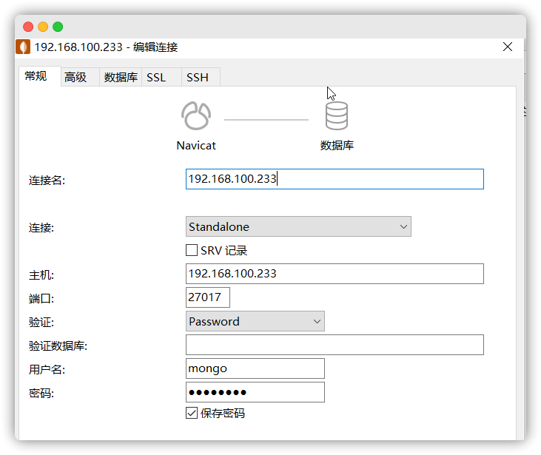Click the database cylinder diagram icon

tap(337, 116)
